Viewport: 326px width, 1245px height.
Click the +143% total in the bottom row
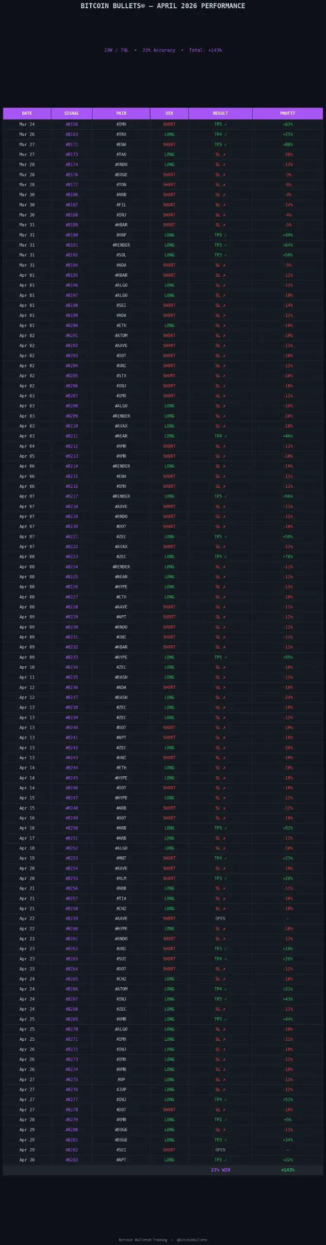pos(288,1170)
